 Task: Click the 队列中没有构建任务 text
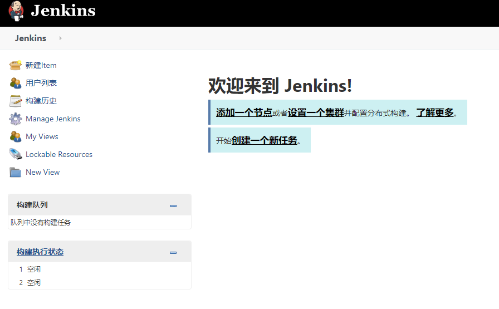(x=41, y=223)
